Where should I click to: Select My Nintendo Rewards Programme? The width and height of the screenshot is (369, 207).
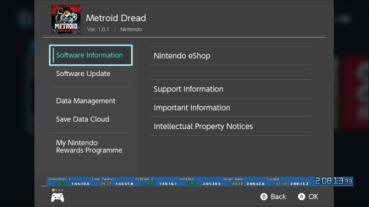click(89, 147)
